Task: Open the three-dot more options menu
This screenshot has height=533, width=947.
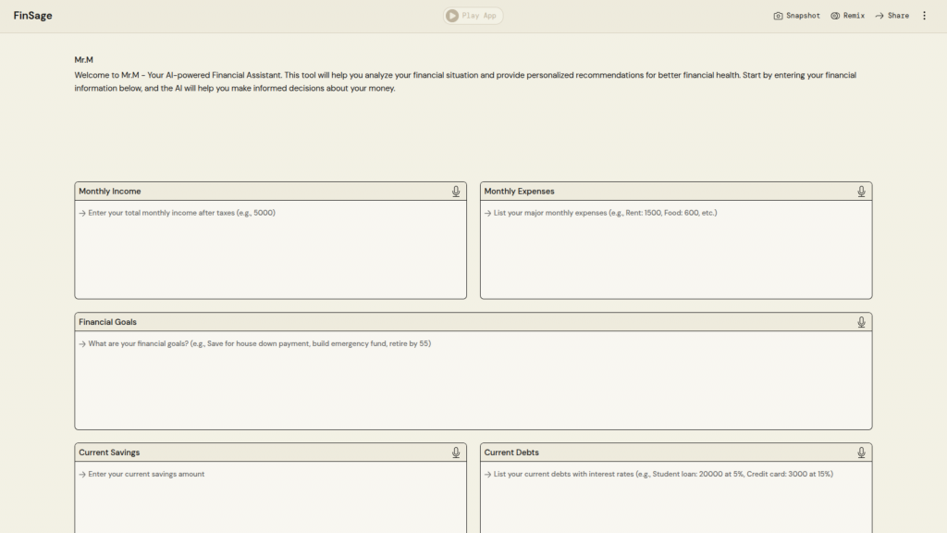Action: [x=924, y=16]
